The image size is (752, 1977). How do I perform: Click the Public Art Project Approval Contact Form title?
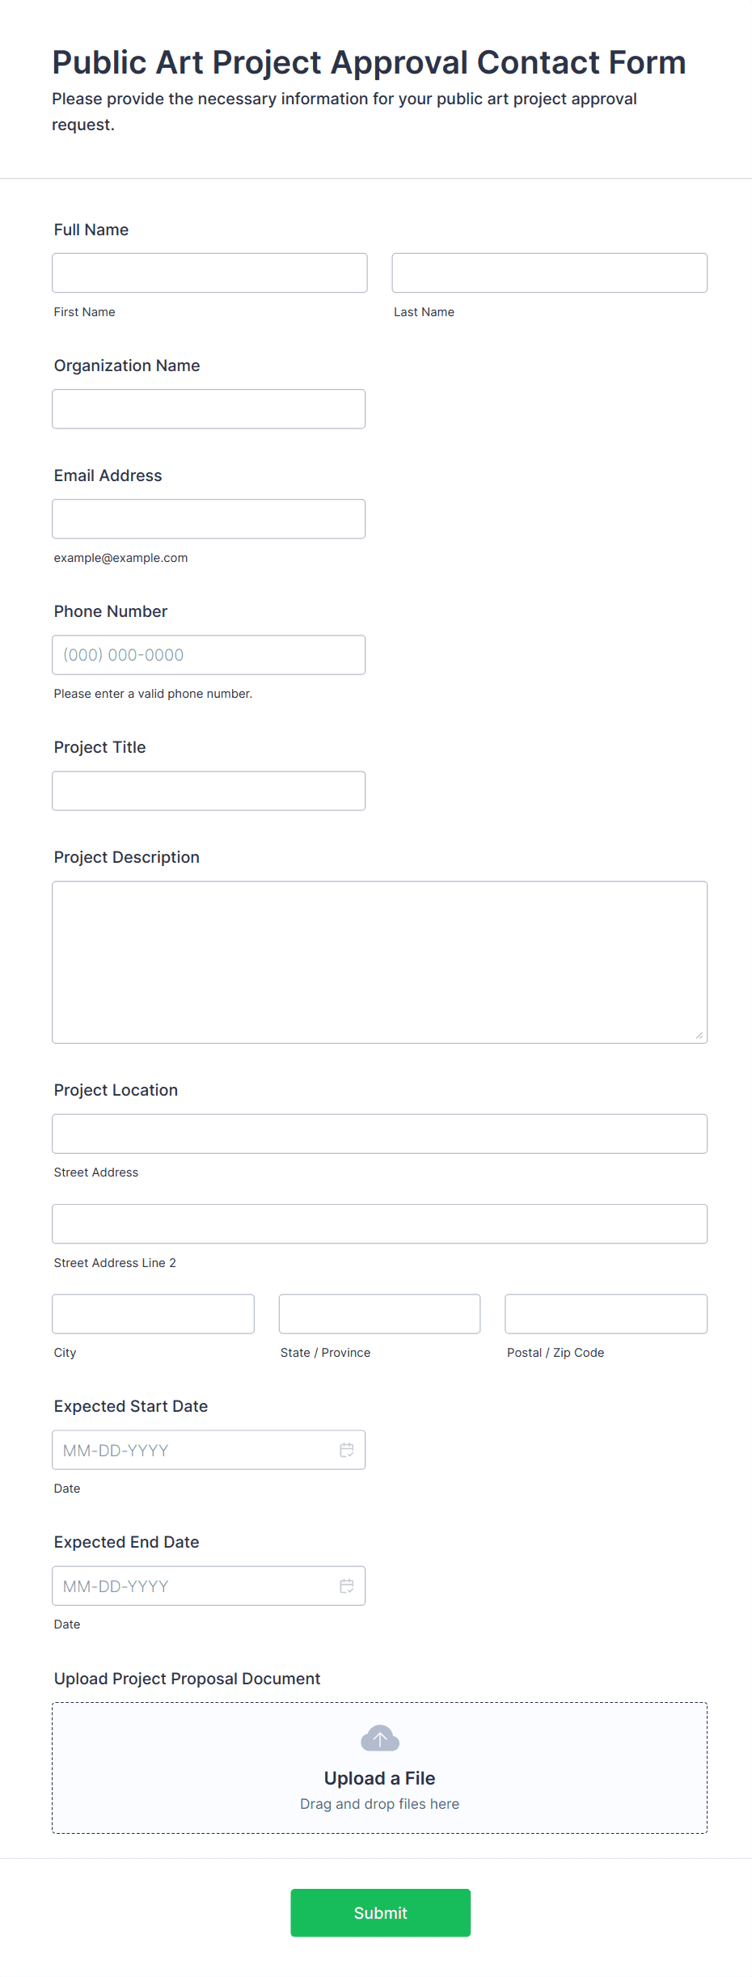369,61
